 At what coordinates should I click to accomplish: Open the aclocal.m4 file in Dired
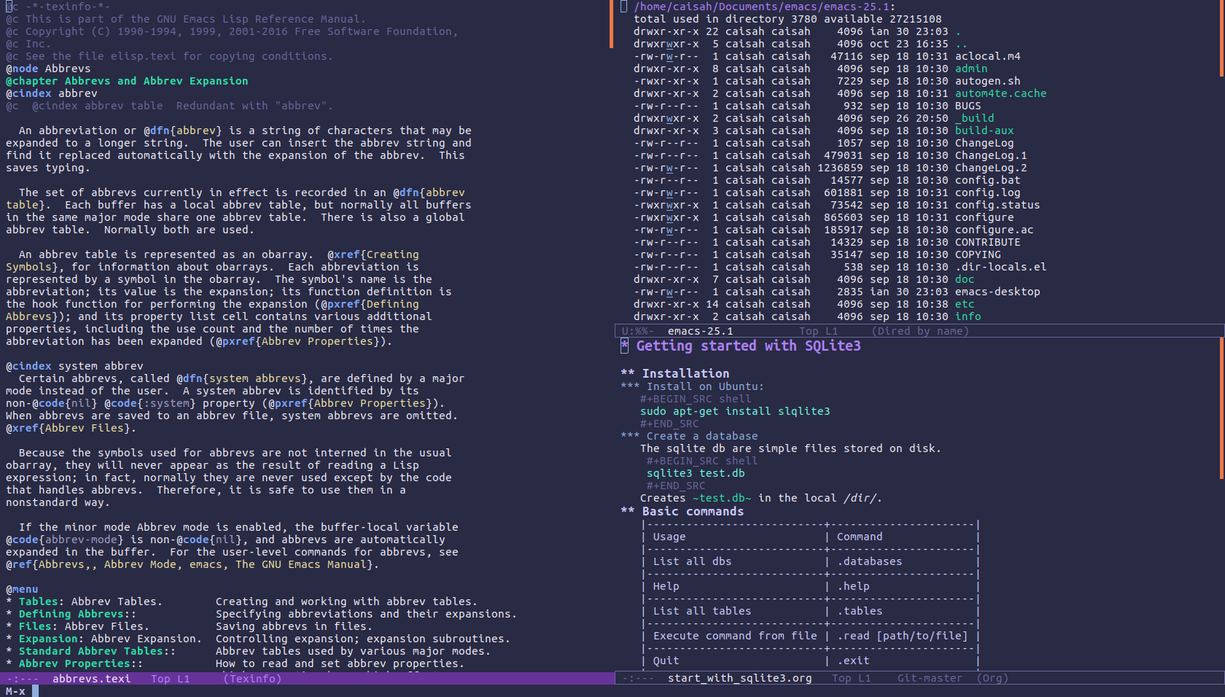987,56
